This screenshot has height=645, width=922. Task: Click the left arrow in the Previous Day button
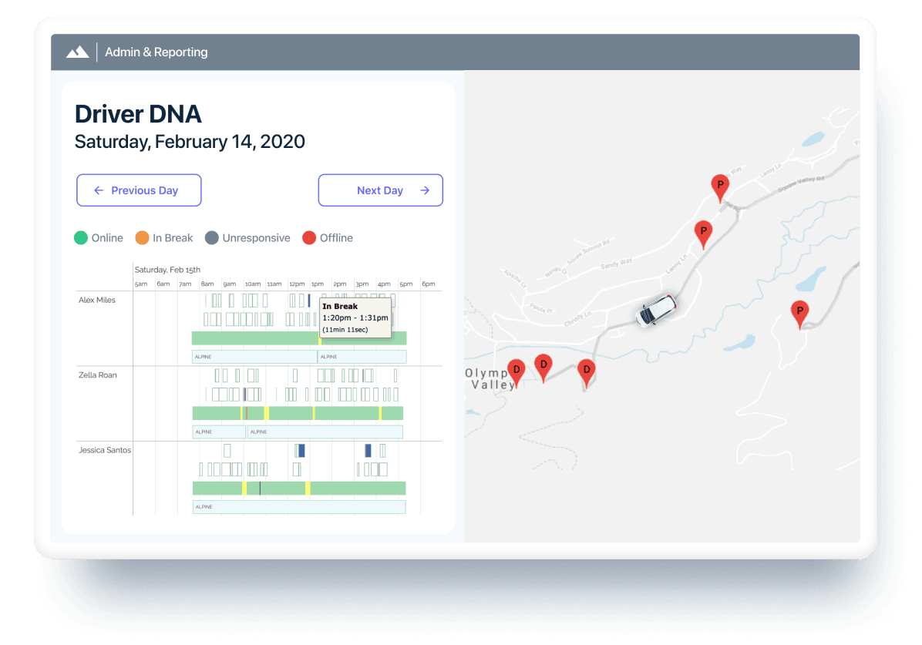coord(99,190)
